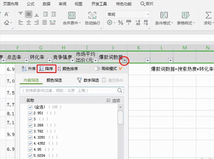
Task: Click the eraser clear formatting icon
Action: point(6,22)
